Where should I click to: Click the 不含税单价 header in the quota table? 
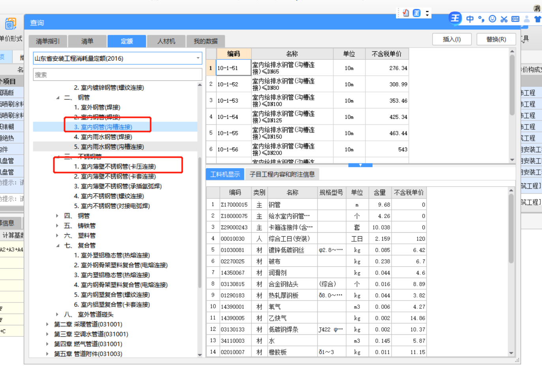[x=387, y=54]
